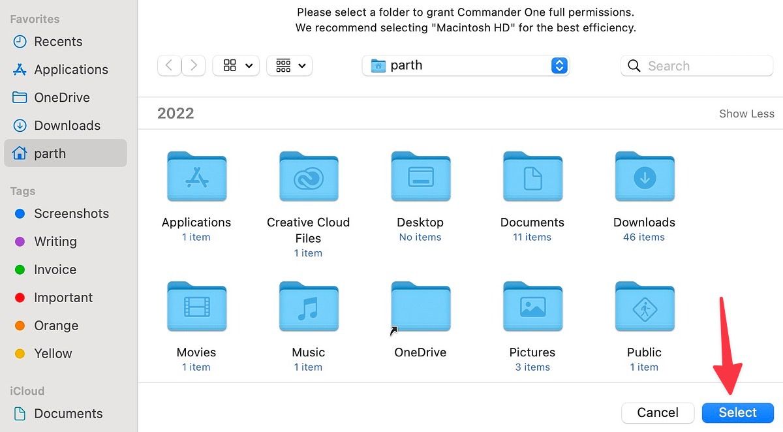Viewport: 783px width, 432px height.
Task: Click inside the Search field
Action: (x=697, y=65)
